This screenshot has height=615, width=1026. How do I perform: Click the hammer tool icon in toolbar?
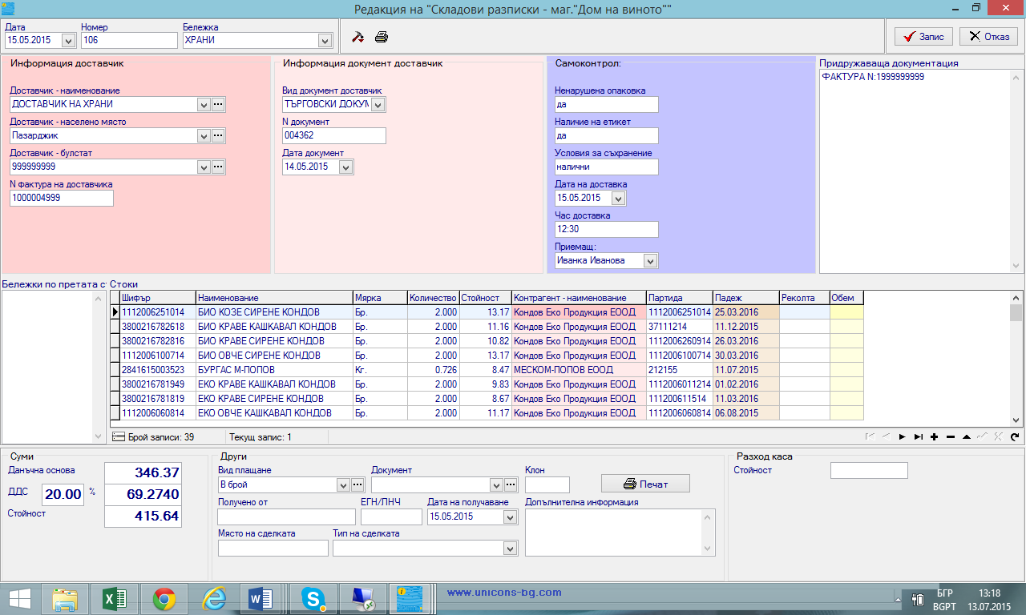pyautogui.click(x=359, y=37)
